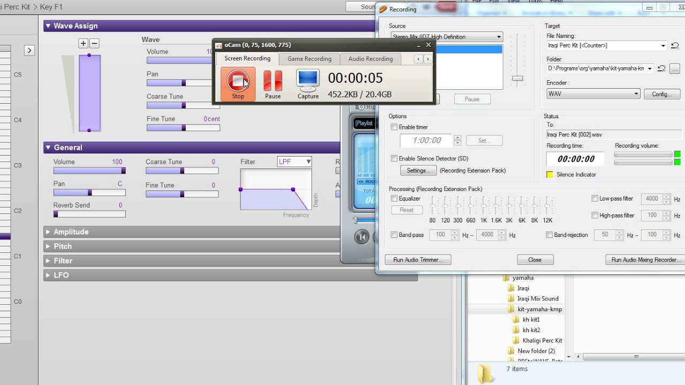Image resolution: width=685 pixels, height=385 pixels.
Task: Switch to the Audio Recording tab
Action: (370, 59)
